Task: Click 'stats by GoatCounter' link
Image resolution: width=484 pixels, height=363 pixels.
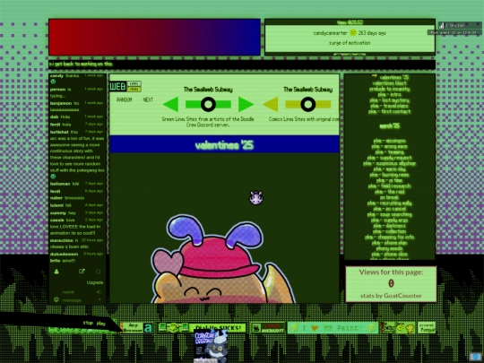Action: pyautogui.click(x=391, y=296)
